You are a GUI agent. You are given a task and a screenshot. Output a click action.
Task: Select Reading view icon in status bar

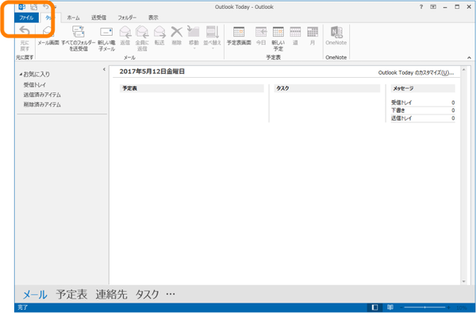tap(390, 307)
